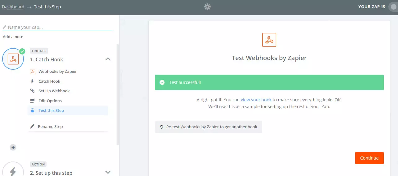This screenshot has width=398, height=176.
Task: Select the Catch Hook trigger circle icon
Action: pyautogui.click(x=13, y=59)
